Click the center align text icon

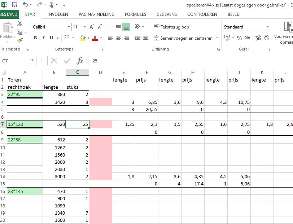click(x=118, y=38)
